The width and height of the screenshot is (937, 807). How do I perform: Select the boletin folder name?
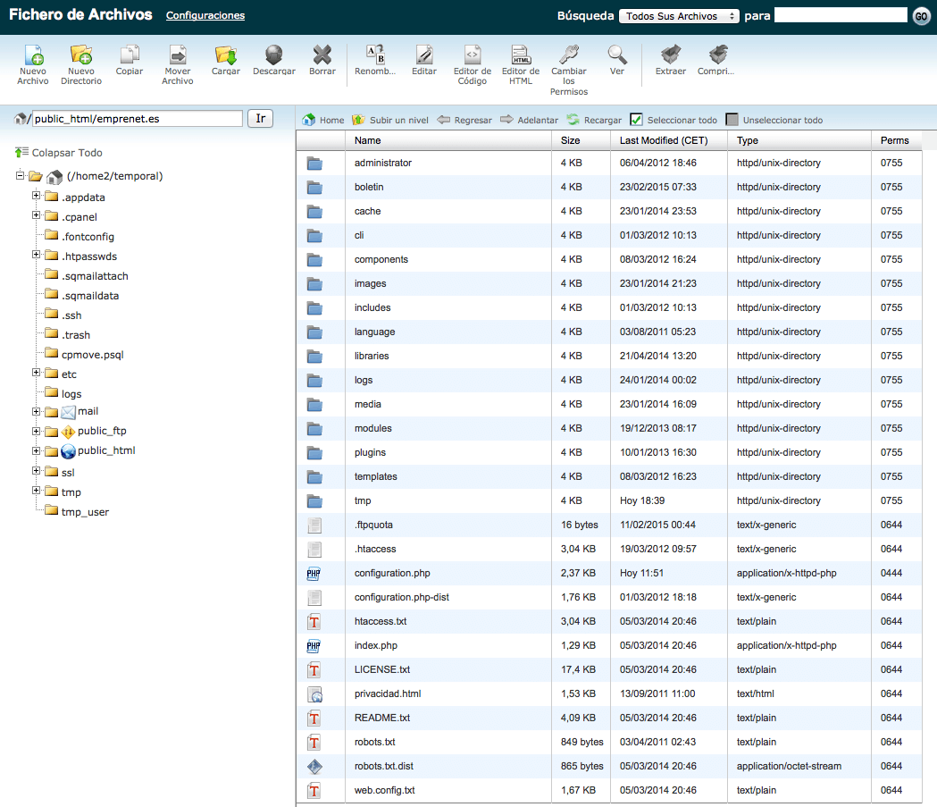[369, 187]
